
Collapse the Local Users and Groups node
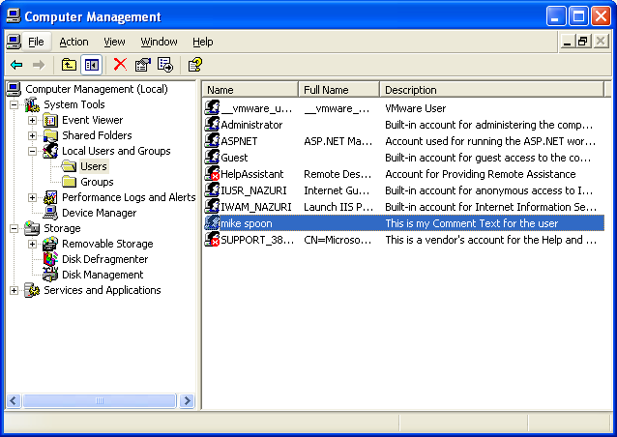[x=32, y=151]
